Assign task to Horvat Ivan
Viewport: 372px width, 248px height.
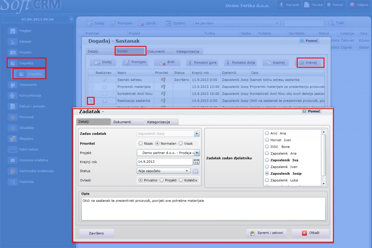[x=267, y=140]
